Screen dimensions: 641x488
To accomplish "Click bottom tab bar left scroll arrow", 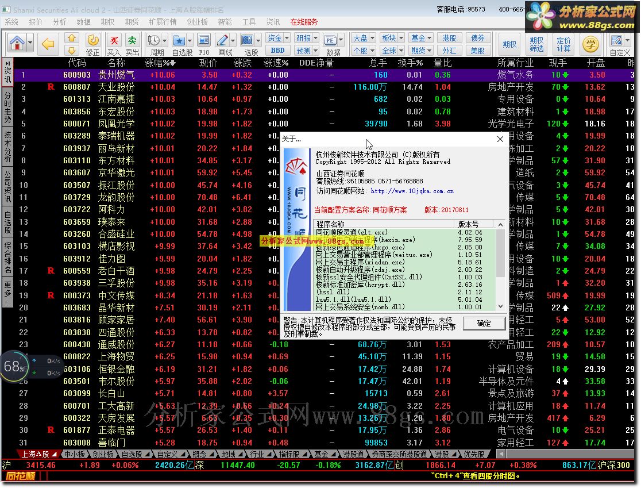I will click(x=501, y=454).
